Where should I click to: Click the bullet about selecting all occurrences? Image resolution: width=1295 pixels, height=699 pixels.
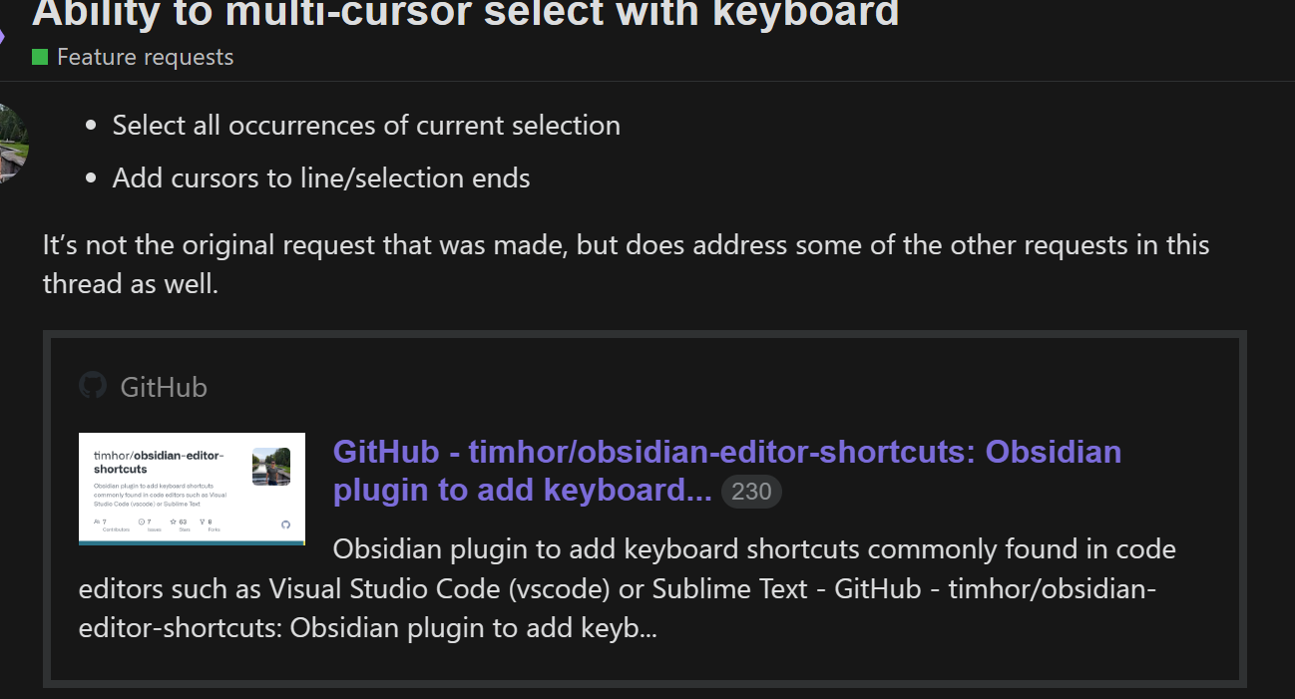coord(366,125)
